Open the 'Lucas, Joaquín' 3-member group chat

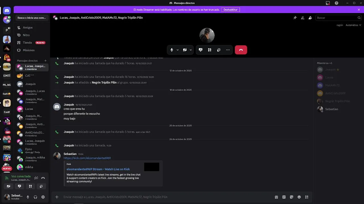tap(32, 142)
